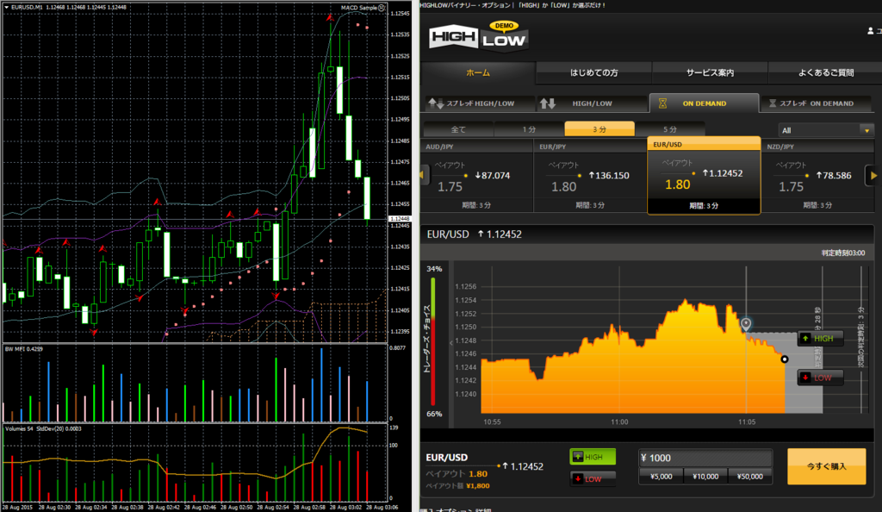Image resolution: width=882 pixels, height=512 pixels.
Task: Click green up-arrow icon on chart HIGH button
Action: 805,338
